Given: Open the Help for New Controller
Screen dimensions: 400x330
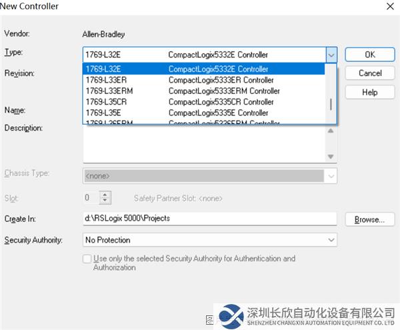Looking at the screenshot, I should point(369,93).
